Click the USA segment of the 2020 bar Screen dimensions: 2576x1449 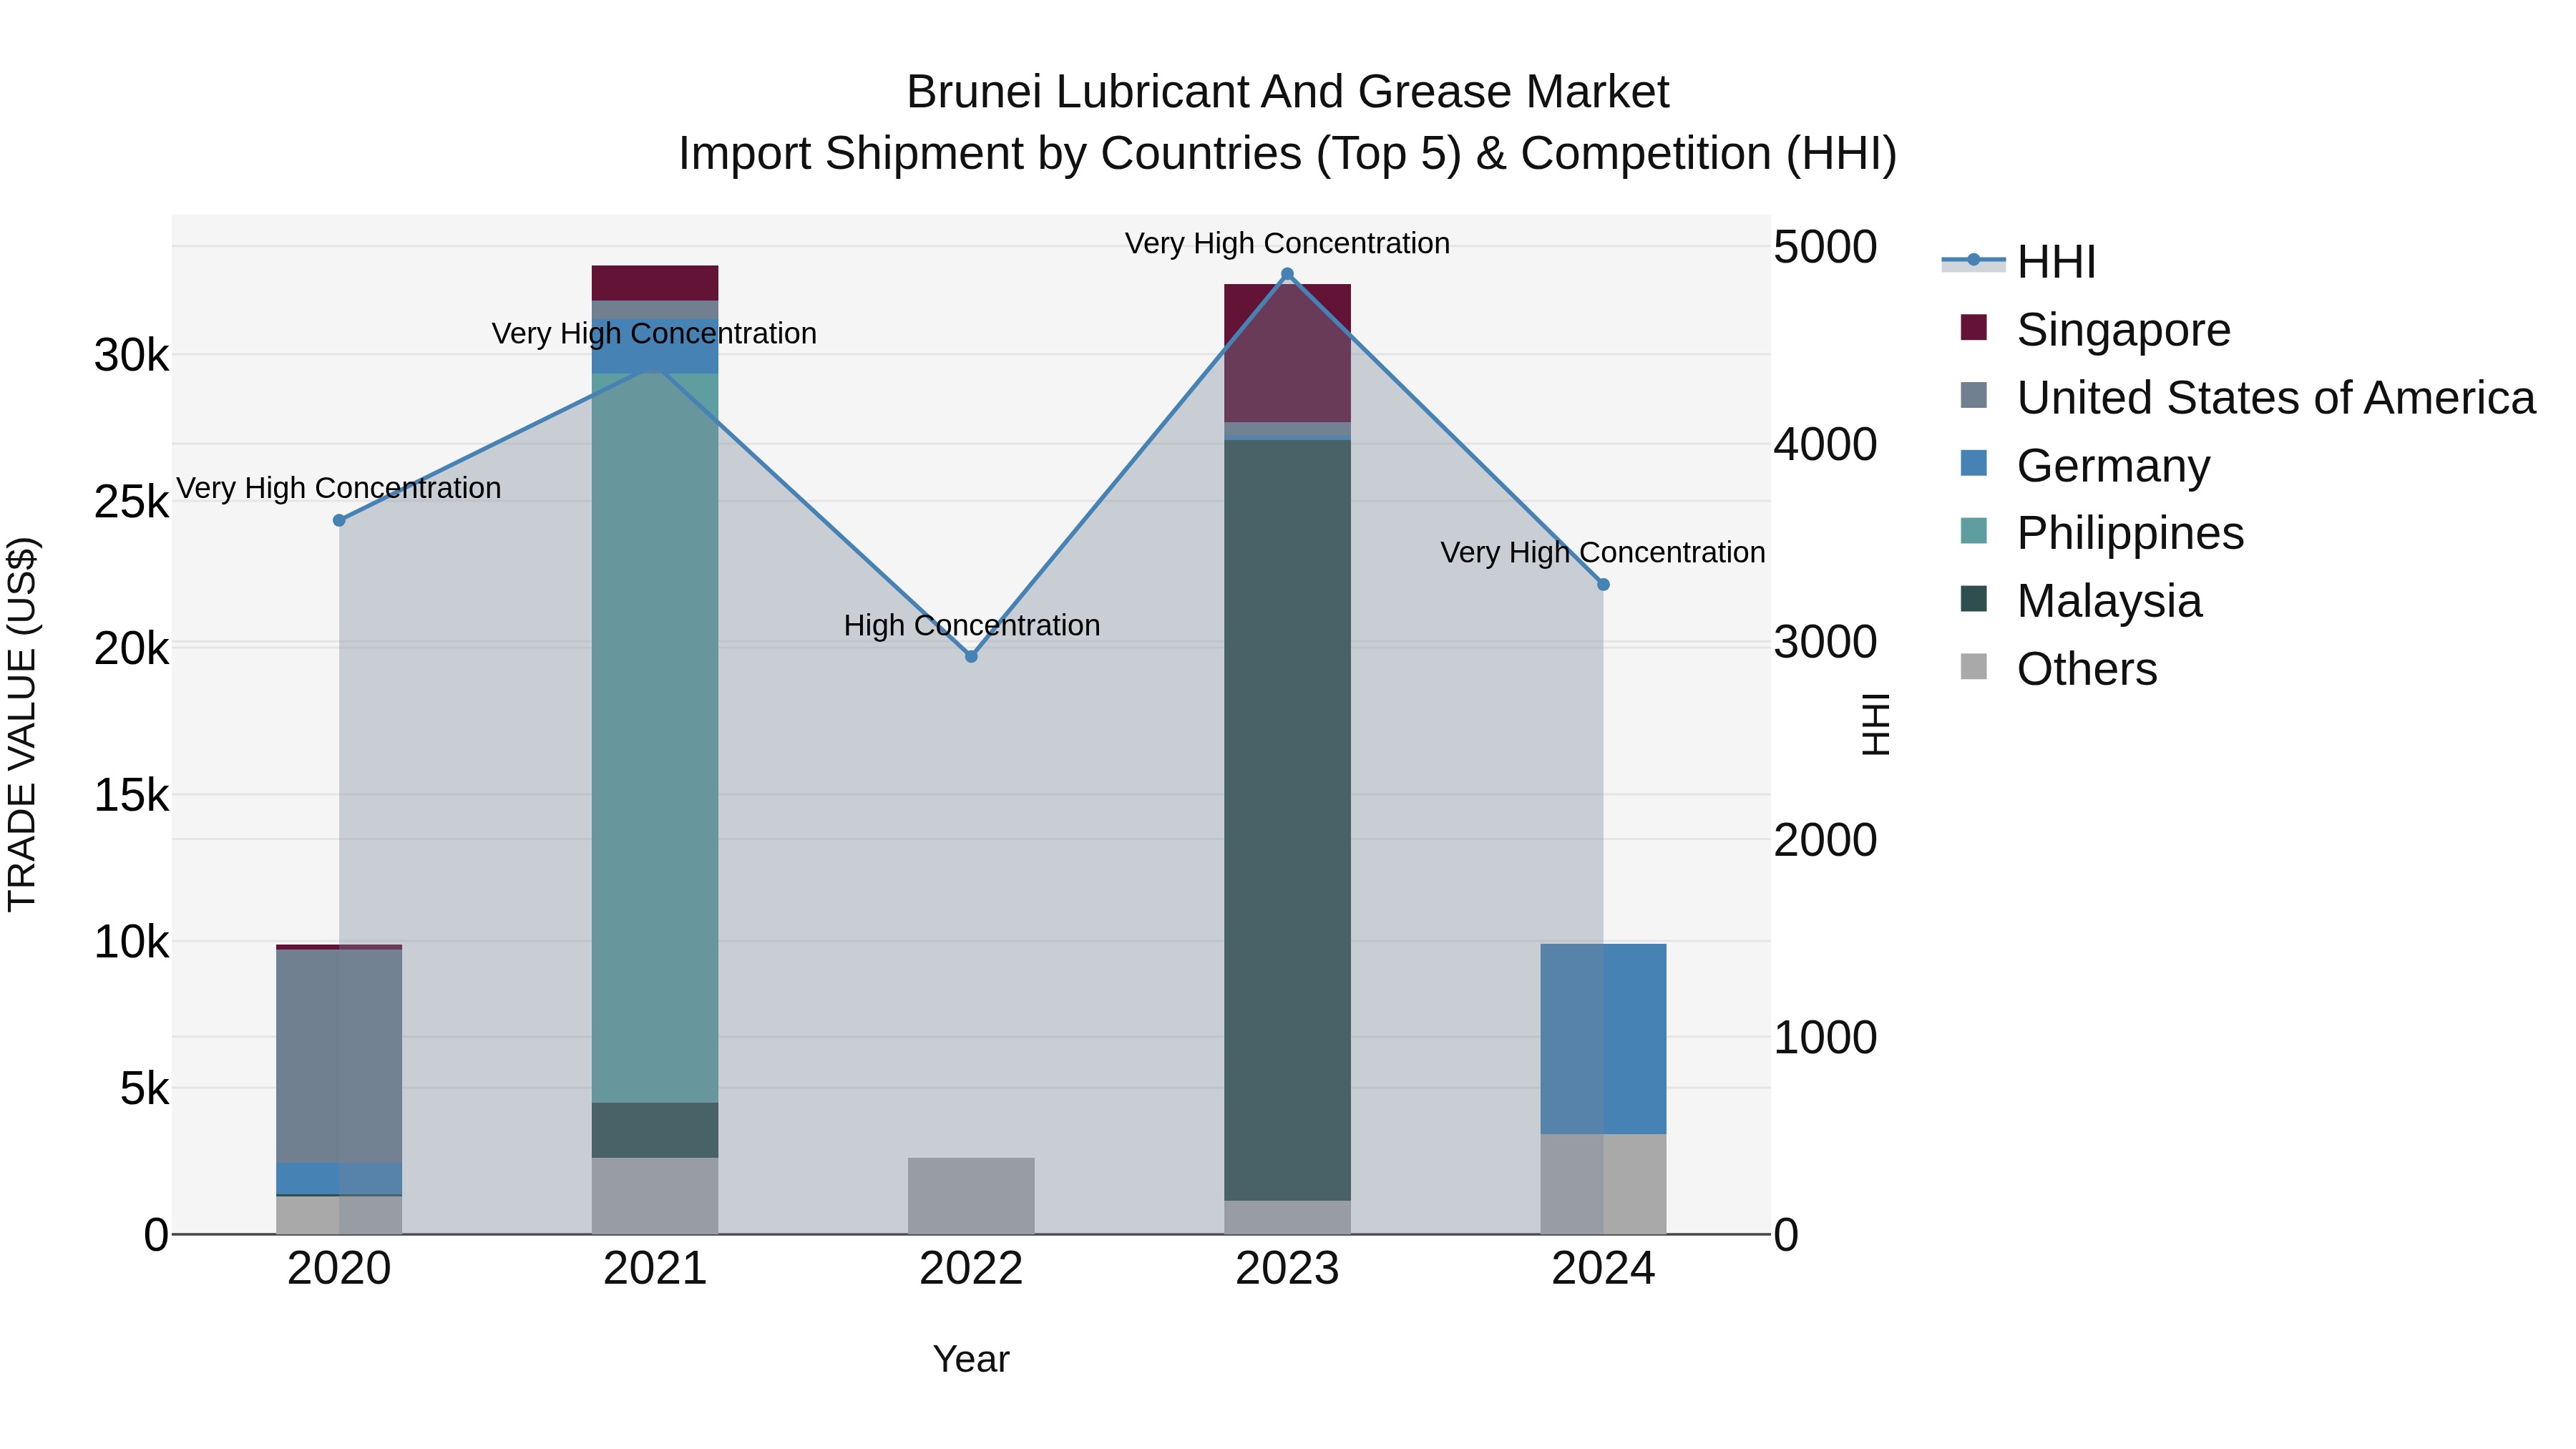[x=339, y=1056]
